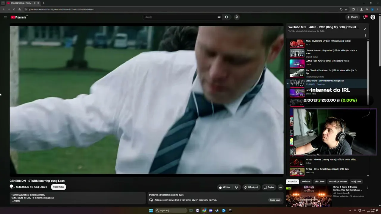
Task: Expand the video description with ...więcej
Action: coord(16,201)
